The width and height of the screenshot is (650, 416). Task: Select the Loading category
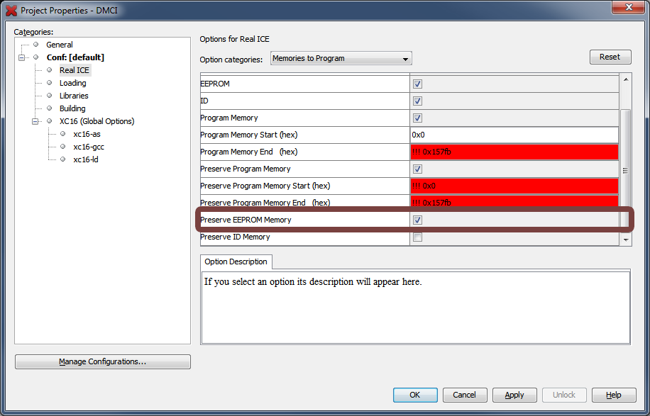[x=72, y=83]
